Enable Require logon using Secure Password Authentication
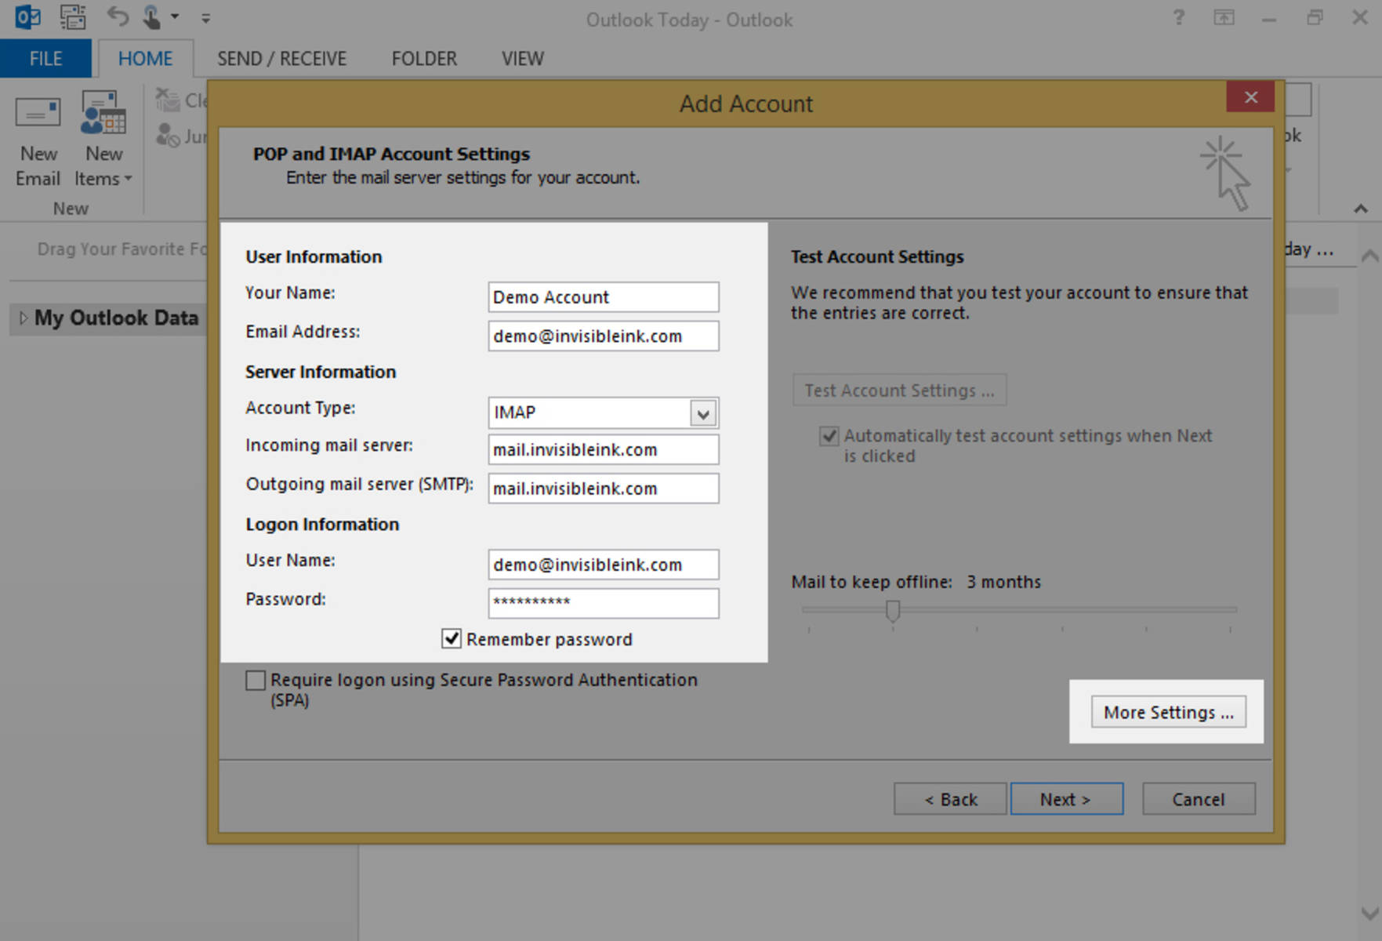The height and width of the screenshot is (941, 1382). (x=256, y=681)
